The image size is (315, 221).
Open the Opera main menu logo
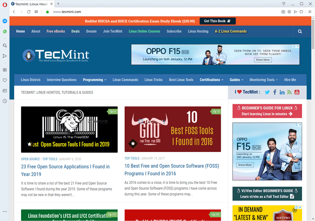(5, 5)
